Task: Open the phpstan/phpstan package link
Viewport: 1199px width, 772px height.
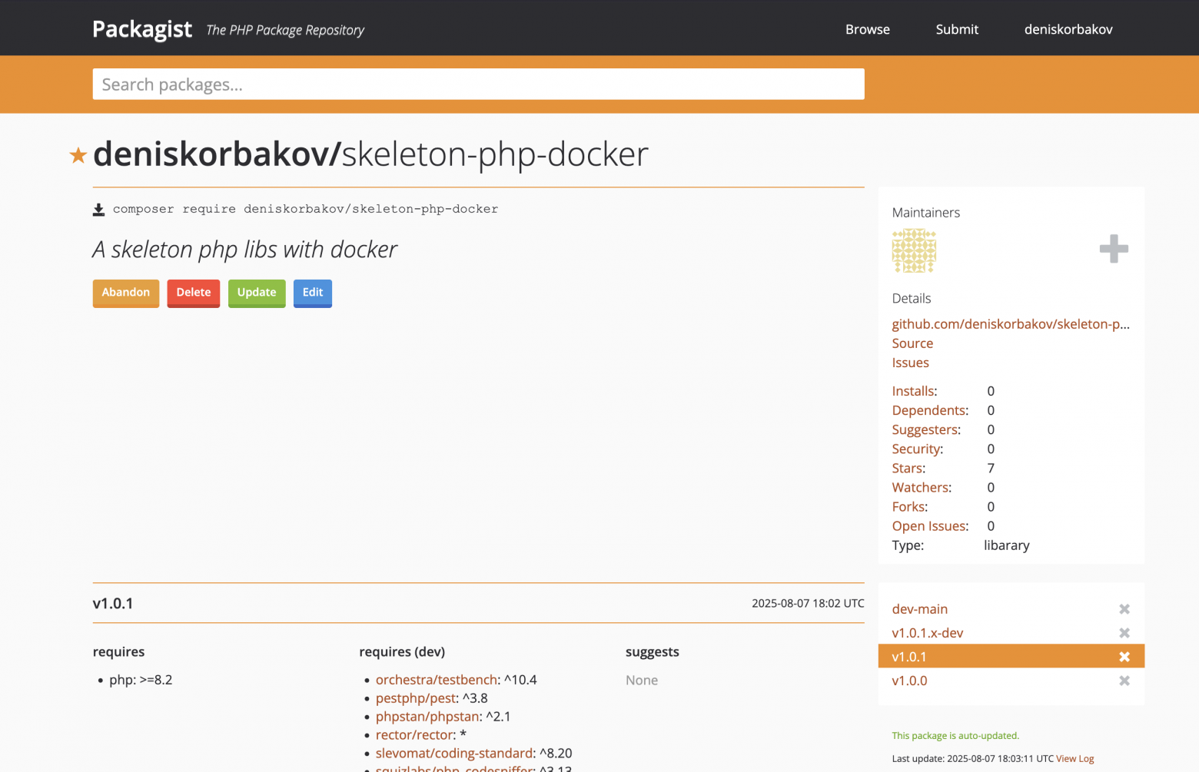Action: pyautogui.click(x=428, y=717)
